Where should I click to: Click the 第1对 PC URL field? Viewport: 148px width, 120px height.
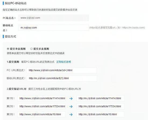[41, 98]
